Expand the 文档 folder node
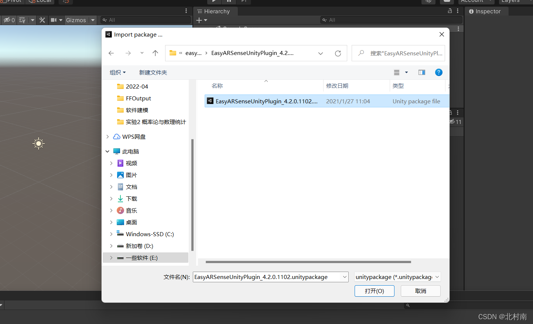Image resolution: width=533 pixels, height=324 pixels. (111, 187)
